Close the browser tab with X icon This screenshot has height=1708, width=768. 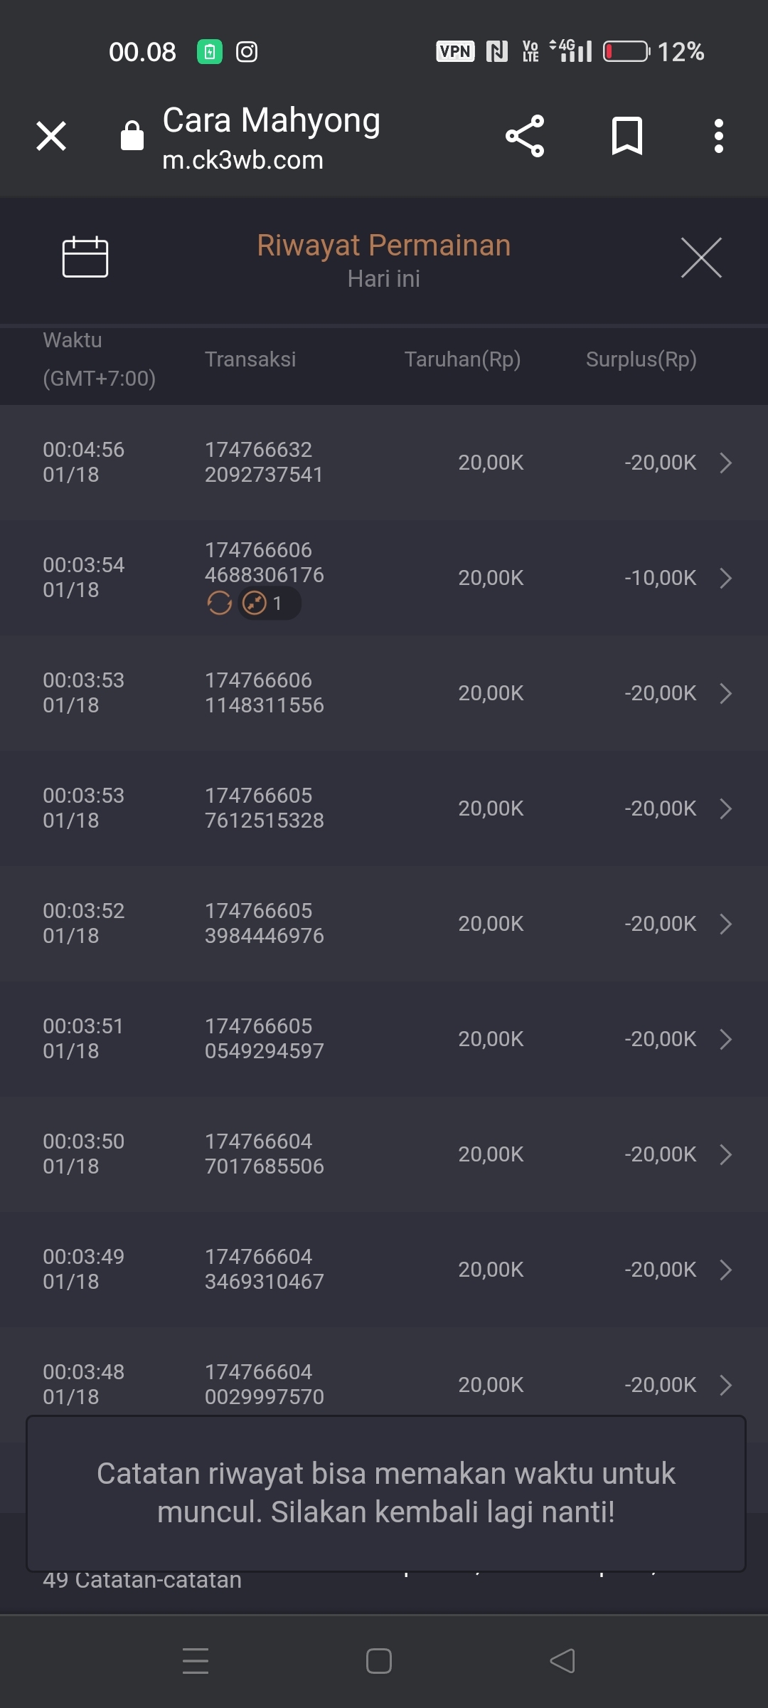pyautogui.click(x=51, y=136)
